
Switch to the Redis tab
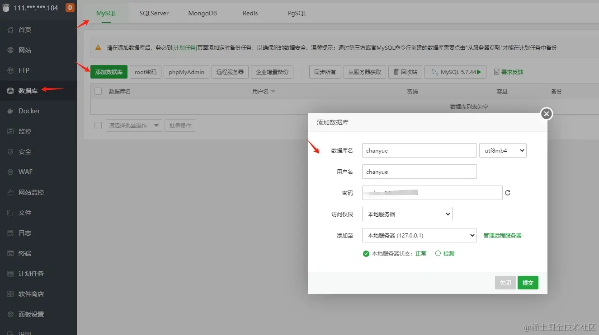tap(250, 13)
